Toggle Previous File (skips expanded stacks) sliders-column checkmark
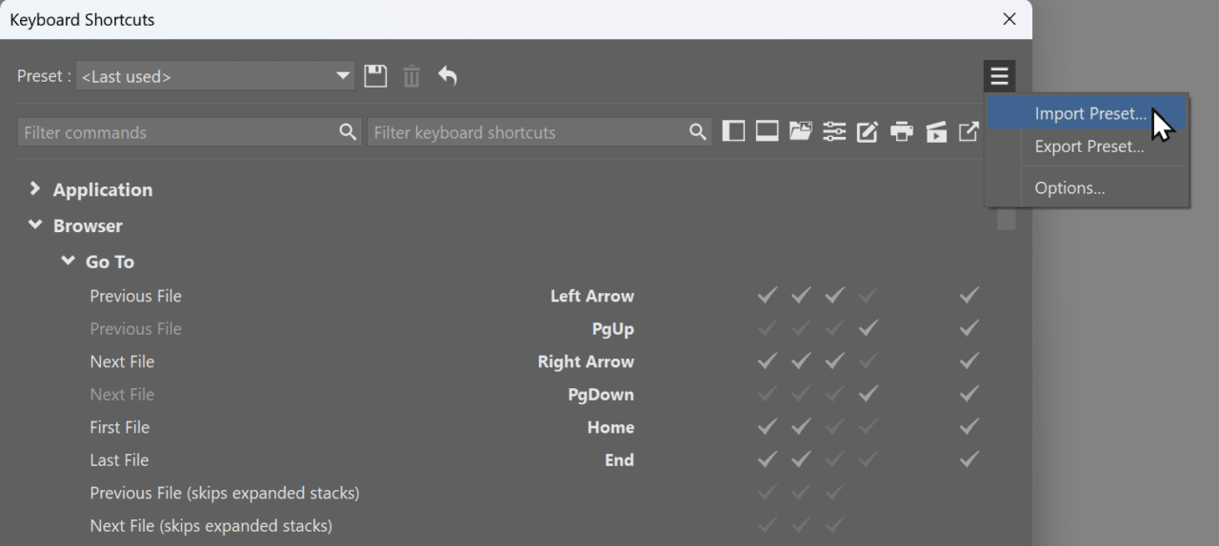Viewport: 1219px width, 546px height. (835, 493)
